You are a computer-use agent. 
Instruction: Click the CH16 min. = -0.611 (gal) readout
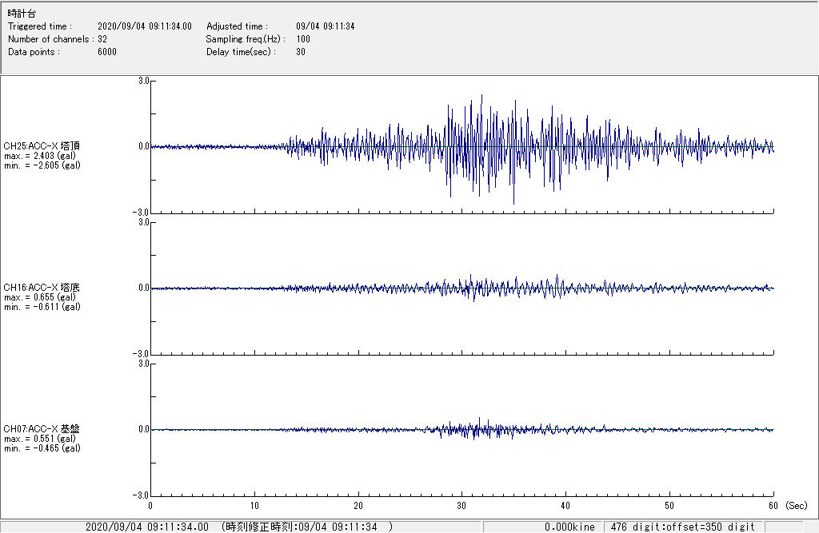click(42, 307)
